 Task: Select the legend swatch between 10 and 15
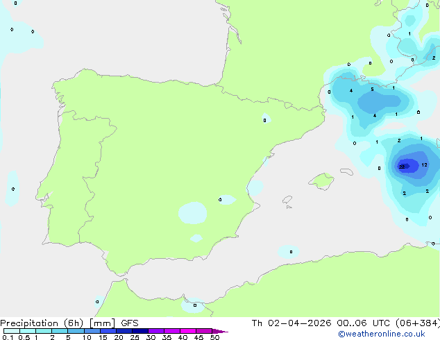(x=92, y=331)
